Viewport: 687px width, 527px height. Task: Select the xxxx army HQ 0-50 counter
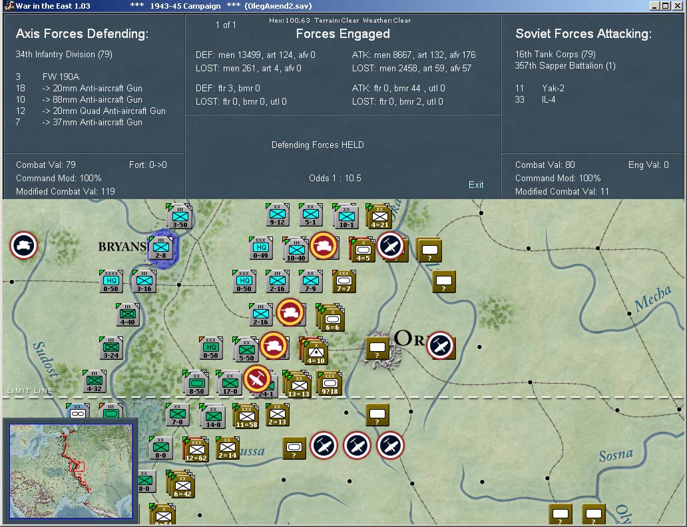pyautogui.click(x=111, y=281)
